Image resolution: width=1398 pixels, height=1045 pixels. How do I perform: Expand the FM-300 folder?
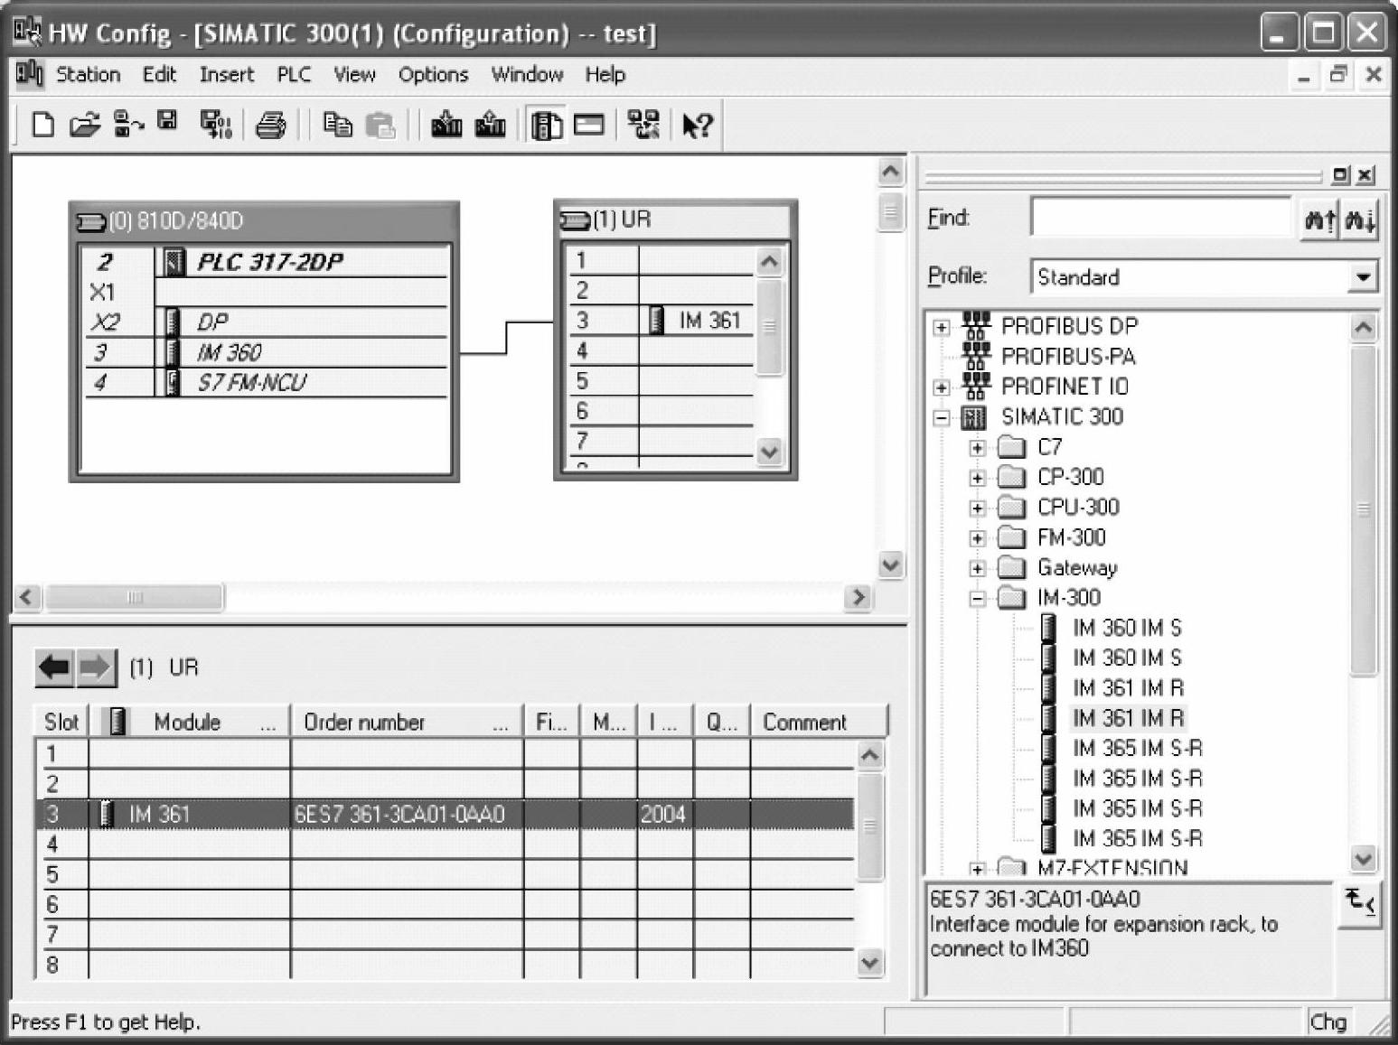pos(977,538)
